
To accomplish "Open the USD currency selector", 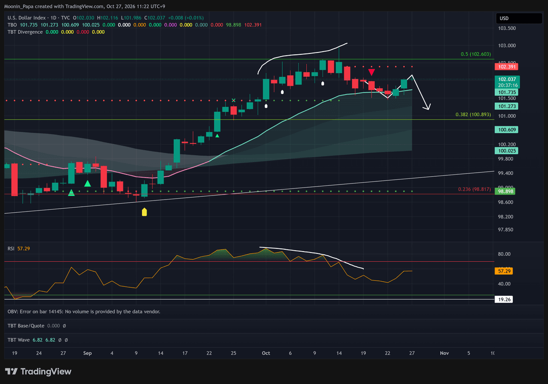I will point(520,19).
